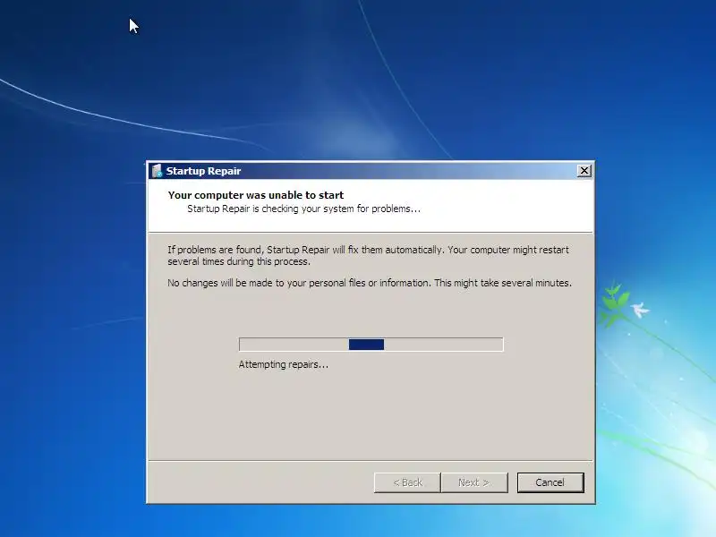
Task: Click the disabled Next button
Action: 474,482
